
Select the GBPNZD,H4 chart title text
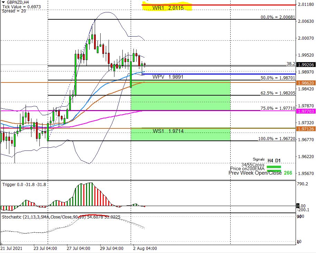pos(18,2)
